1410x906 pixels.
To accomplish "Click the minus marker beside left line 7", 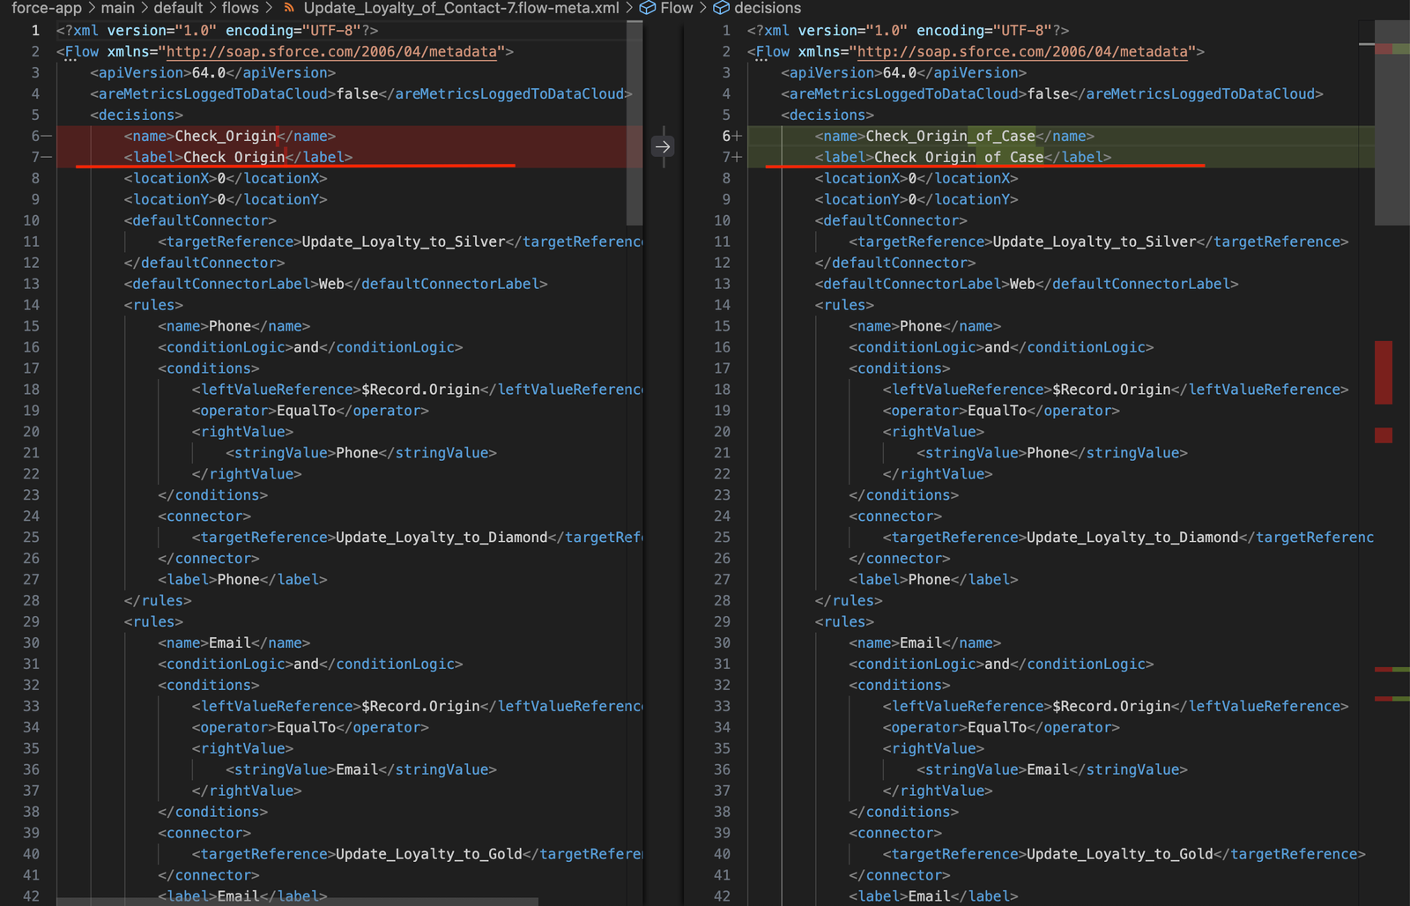I will (47, 157).
